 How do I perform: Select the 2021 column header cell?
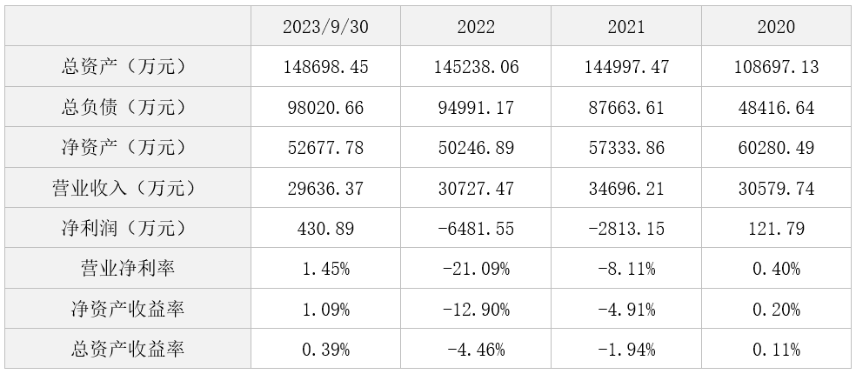click(x=626, y=26)
